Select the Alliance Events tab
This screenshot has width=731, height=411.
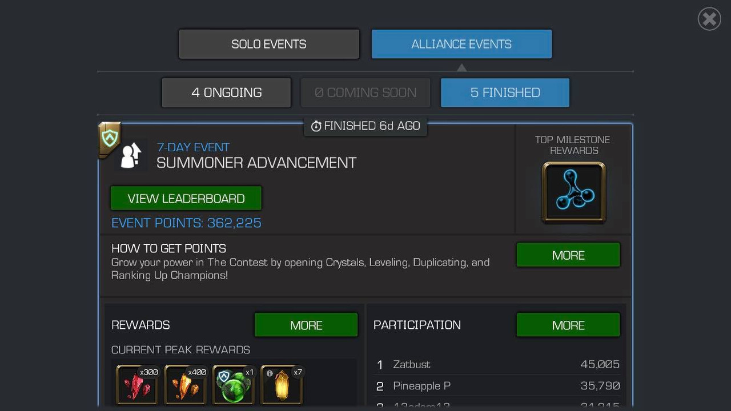[461, 44]
